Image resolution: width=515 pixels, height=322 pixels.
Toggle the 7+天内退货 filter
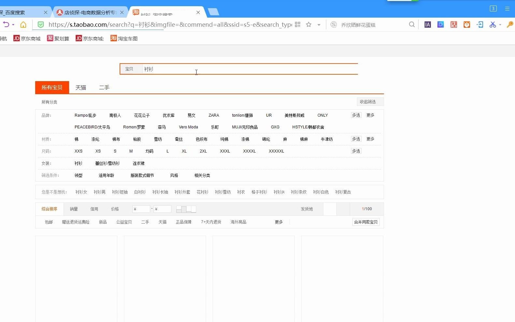coord(211,222)
